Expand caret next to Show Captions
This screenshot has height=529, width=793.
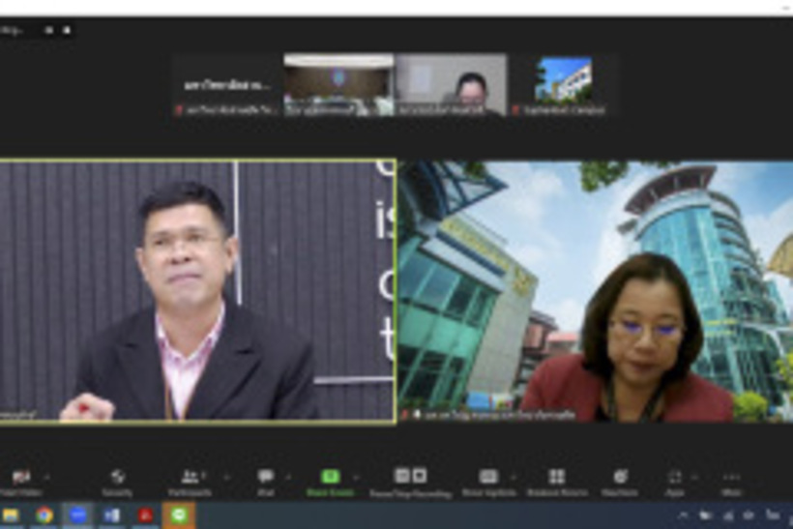(513, 477)
